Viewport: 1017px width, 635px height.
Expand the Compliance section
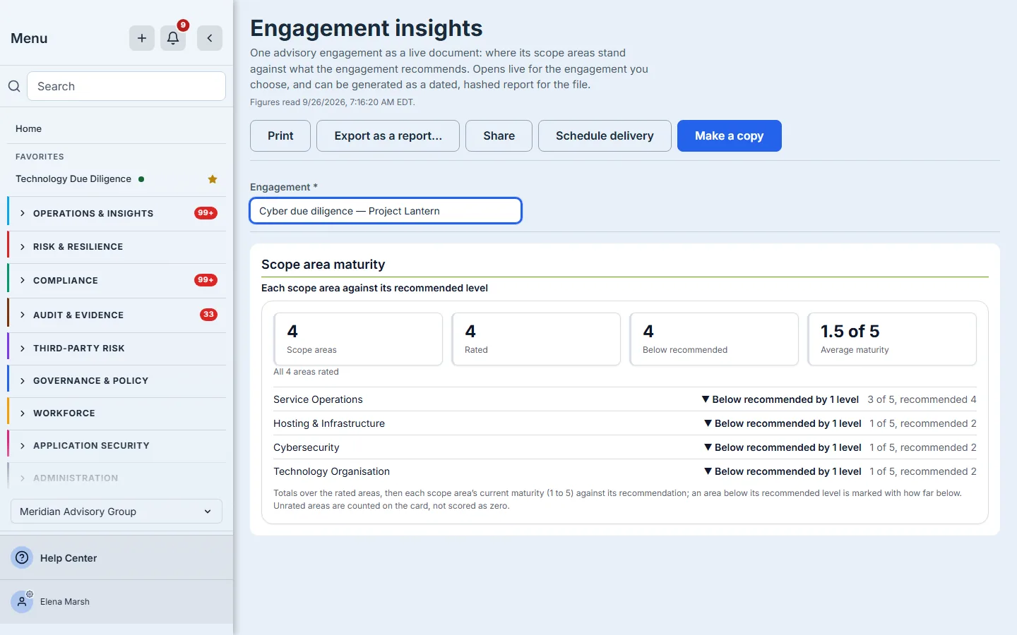coord(117,280)
